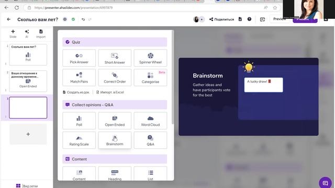Select Match Pairs quiz type

point(79,78)
